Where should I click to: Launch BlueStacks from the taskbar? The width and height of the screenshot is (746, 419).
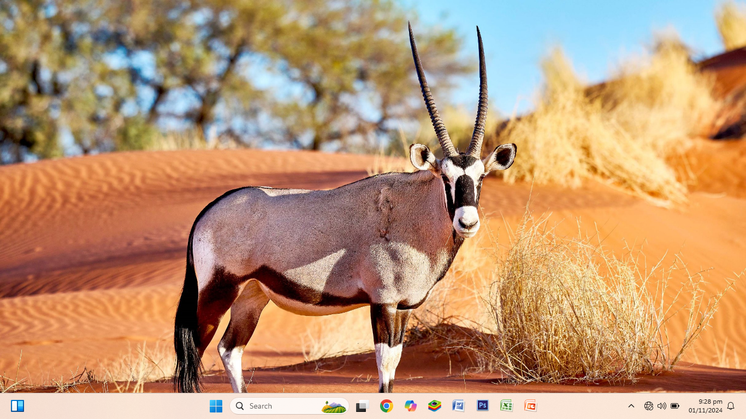pos(435,406)
